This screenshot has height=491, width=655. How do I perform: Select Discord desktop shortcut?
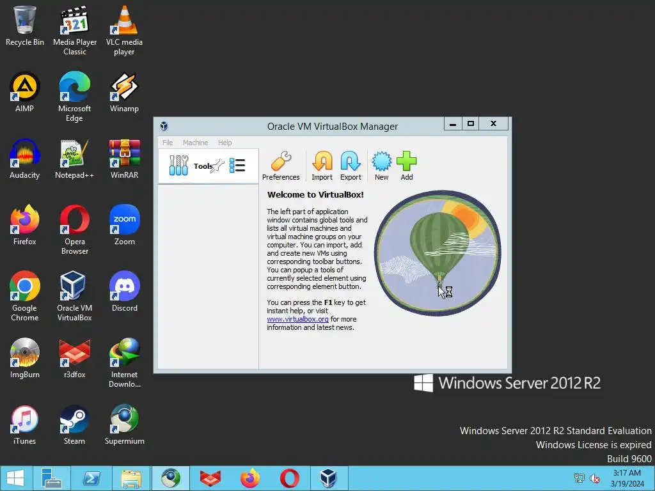[x=125, y=292]
